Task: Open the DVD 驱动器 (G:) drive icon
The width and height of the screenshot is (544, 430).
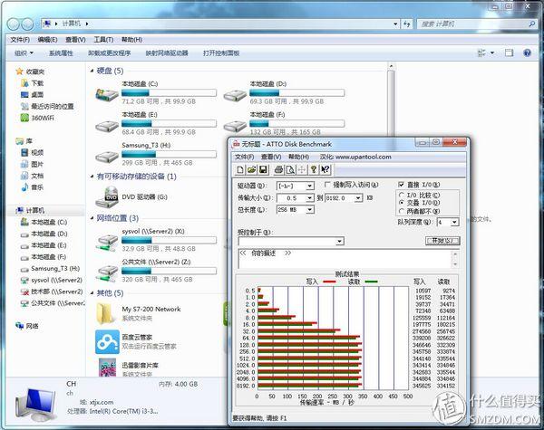Action: (x=109, y=196)
